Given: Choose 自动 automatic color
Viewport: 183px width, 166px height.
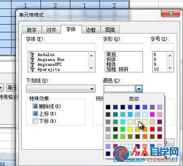Looking at the screenshot, I should [134, 99].
